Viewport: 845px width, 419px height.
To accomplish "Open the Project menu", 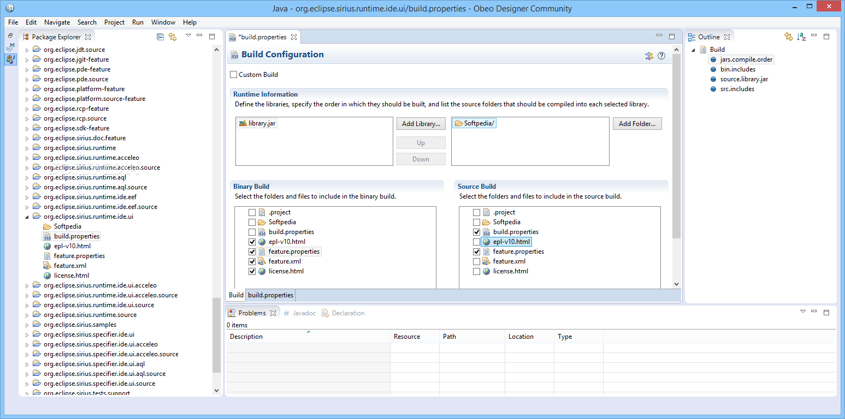I will pyautogui.click(x=114, y=22).
